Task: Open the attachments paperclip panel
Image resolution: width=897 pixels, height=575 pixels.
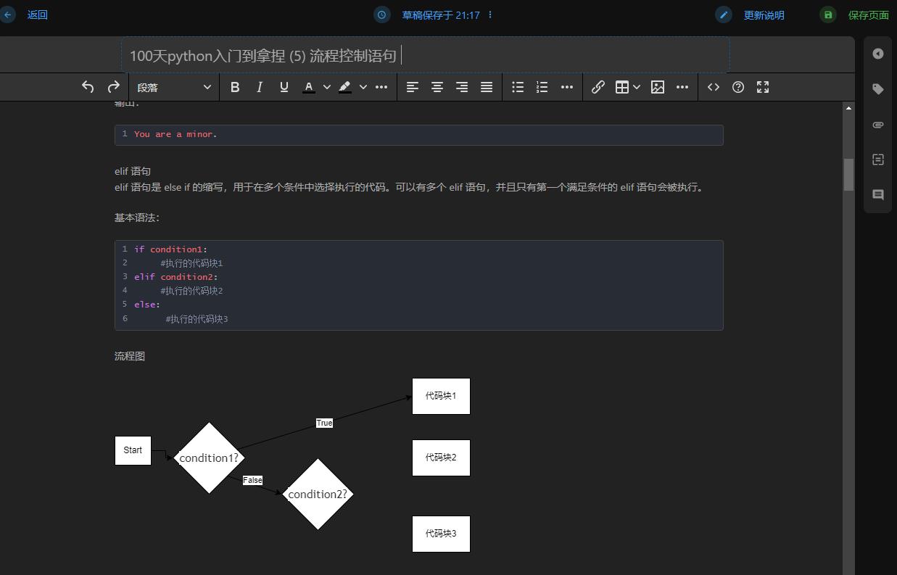Action: [878, 125]
